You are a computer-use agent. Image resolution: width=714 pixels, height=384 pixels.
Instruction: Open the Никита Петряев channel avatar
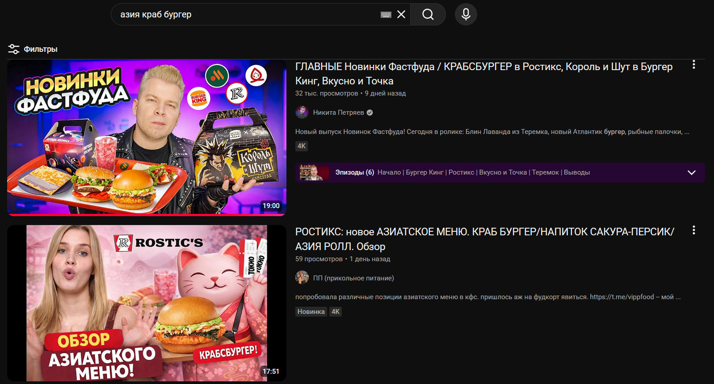point(302,113)
